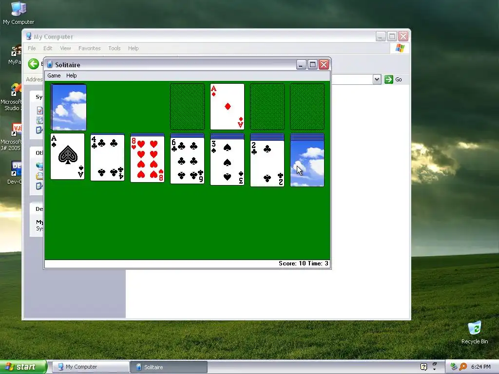Minimize the My Computer window
499x374 pixels.
381,36
